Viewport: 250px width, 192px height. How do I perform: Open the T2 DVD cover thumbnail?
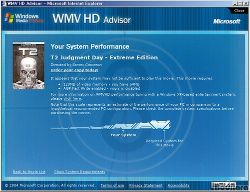pos(28,66)
